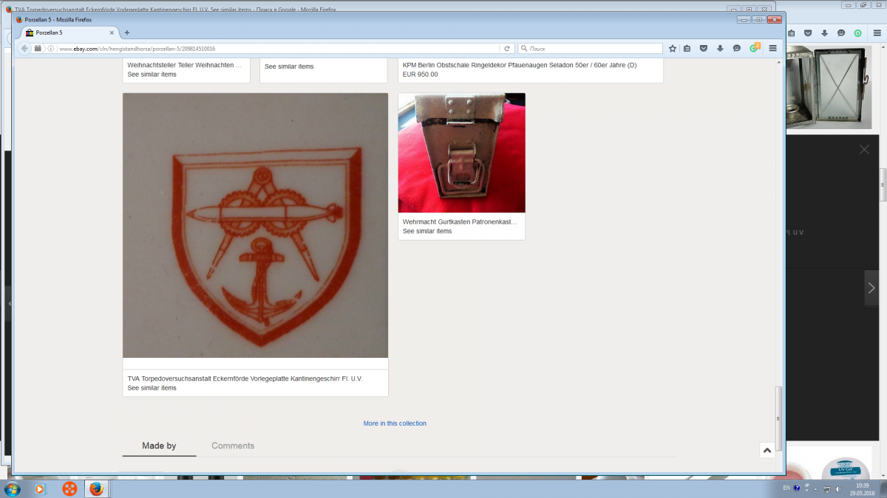Save page to Pocket in front window
Viewport: 887px width, 498px height.
(704, 49)
